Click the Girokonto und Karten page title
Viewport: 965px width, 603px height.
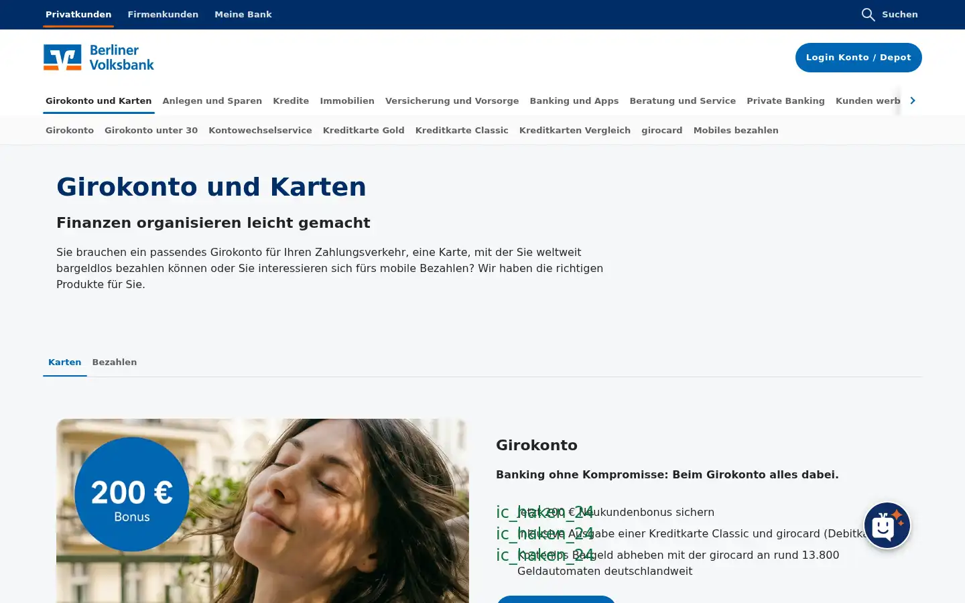[x=211, y=186]
